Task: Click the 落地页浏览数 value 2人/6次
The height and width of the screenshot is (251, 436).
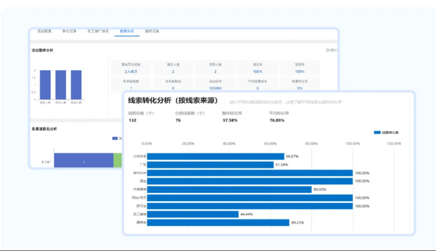Action: pos(131,72)
